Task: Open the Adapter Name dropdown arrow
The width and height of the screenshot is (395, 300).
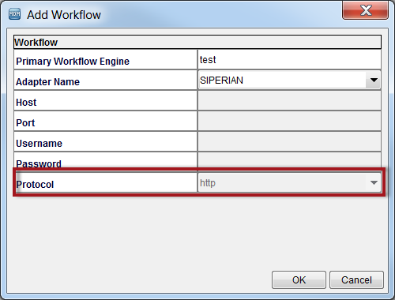Action: [x=374, y=80]
